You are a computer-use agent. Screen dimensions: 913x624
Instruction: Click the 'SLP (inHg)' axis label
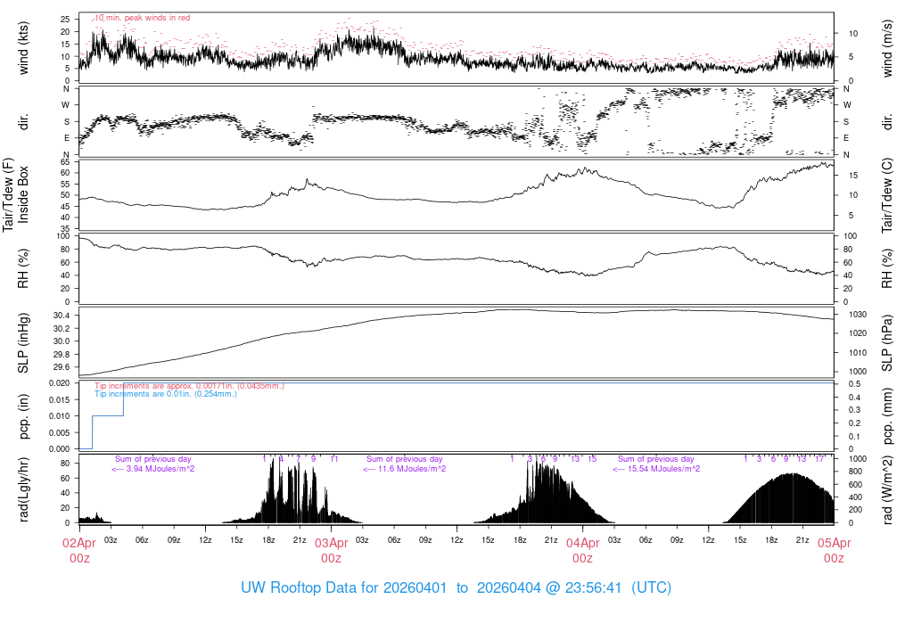pyautogui.click(x=24, y=341)
